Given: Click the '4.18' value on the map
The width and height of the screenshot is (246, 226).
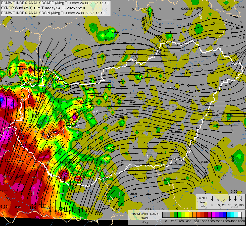Looking at the screenshot, I should [x=241, y=37].
